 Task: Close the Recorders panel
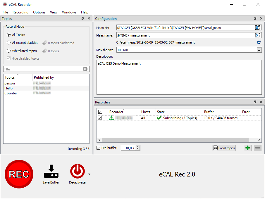coord(261,102)
